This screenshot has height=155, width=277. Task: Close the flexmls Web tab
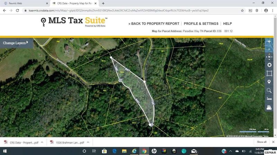pyautogui.click(x=47, y=3)
